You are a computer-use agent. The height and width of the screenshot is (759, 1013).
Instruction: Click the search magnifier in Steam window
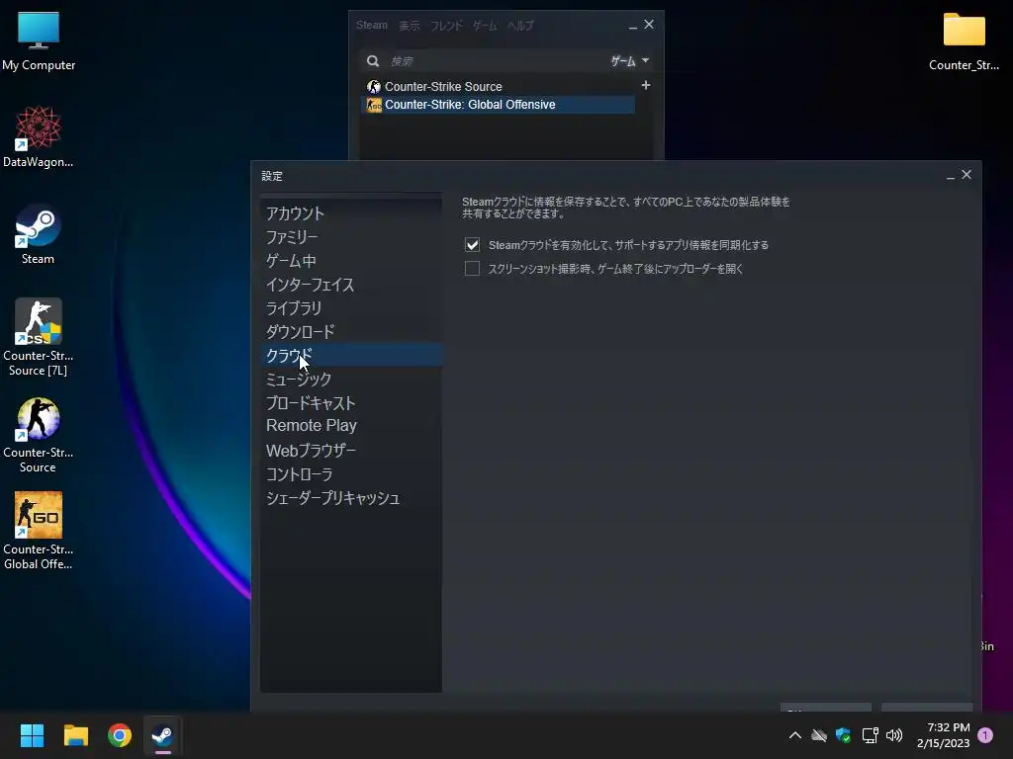point(373,60)
